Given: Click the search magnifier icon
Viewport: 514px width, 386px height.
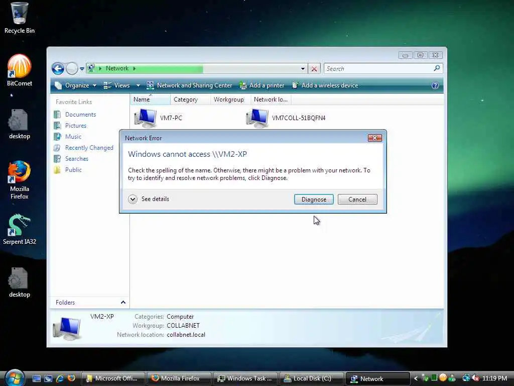Looking at the screenshot, I should coord(437,68).
